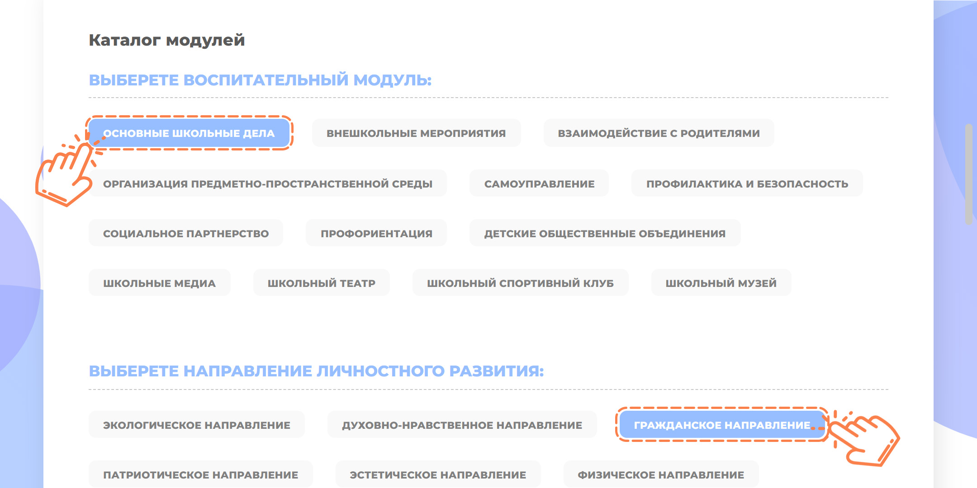
Task: Select Экологическое направление filter
Action: click(x=197, y=425)
